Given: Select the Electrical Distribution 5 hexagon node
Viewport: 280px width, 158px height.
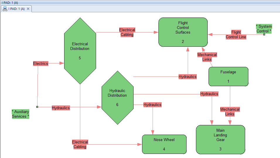Looking at the screenshot, I should pyautogui.click(x=80, y=51).
